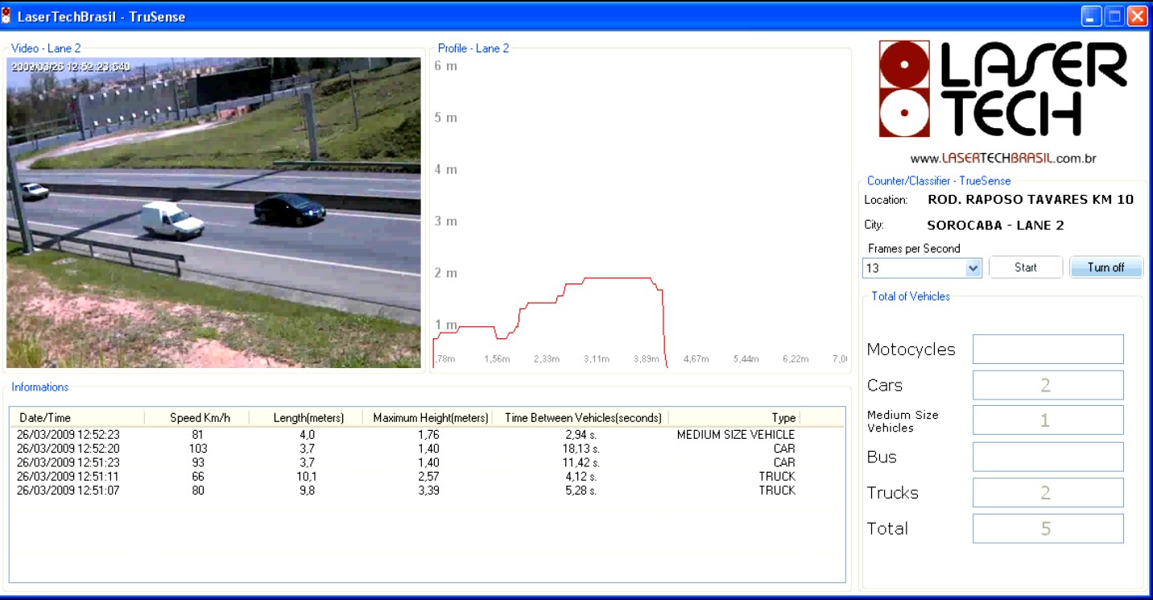
Task: Select the Length(meters) column header
Action: [308, 418]
